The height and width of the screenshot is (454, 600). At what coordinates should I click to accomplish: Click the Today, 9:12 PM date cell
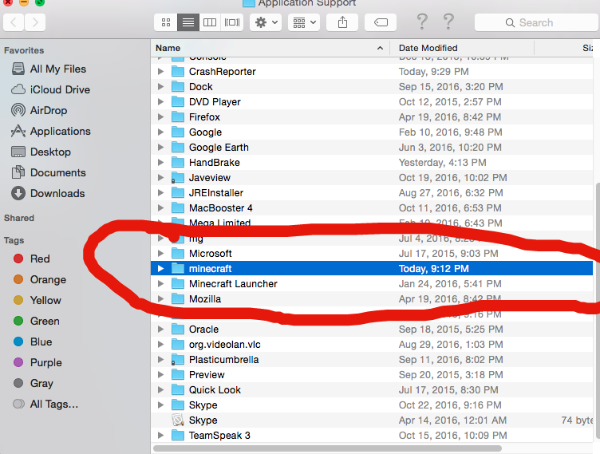tap(433, 268)
